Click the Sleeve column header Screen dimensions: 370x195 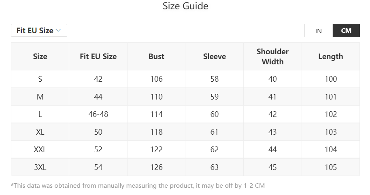[215, 57]
